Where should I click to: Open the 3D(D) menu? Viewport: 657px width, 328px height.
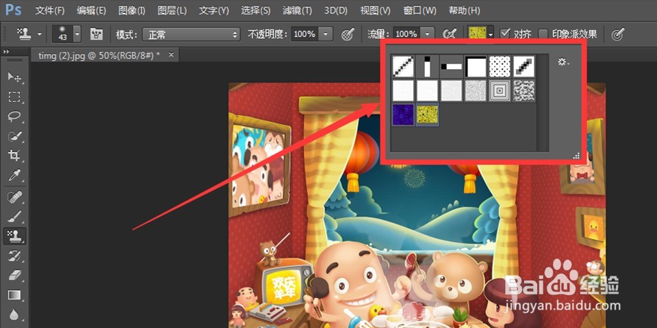[x=336, y=10]
